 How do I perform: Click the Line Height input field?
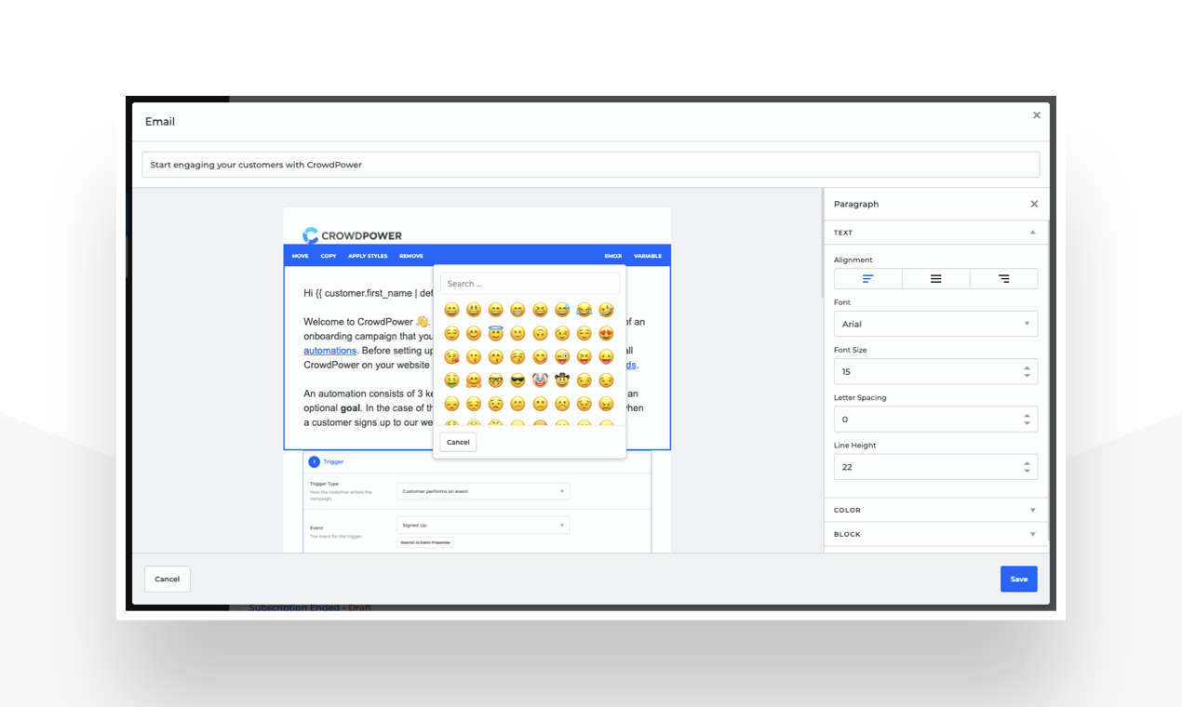[935, 467]
